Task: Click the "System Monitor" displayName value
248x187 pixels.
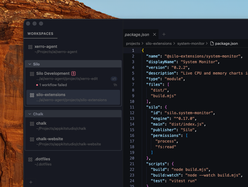Action: [199, 62]
